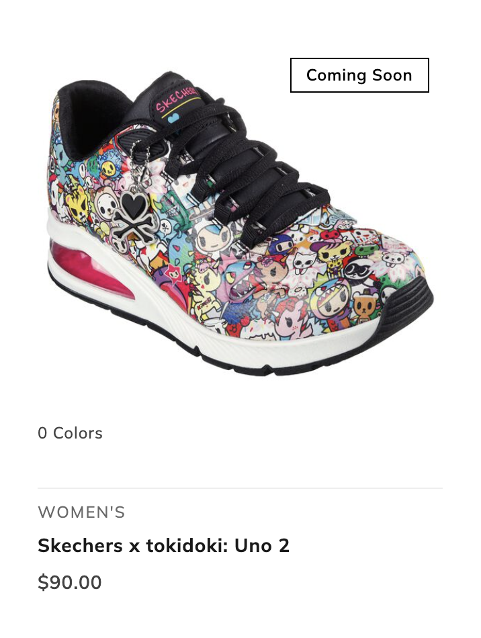
Task: Click the horizontal divider above WOMEN'S
Action: pos(240,488)
